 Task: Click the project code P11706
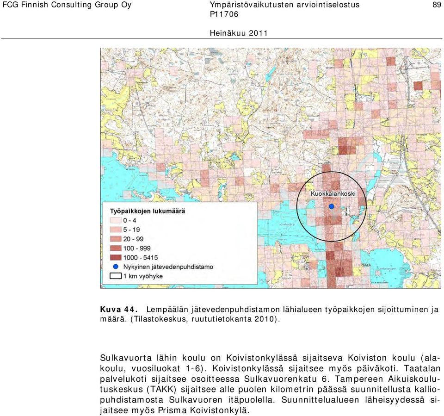point(224,14)
